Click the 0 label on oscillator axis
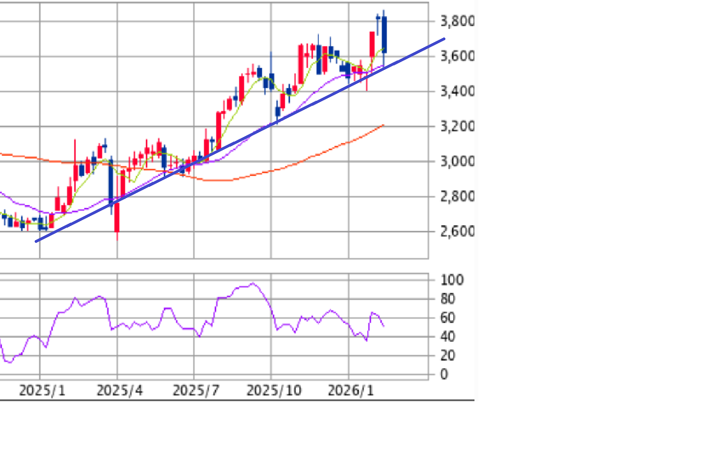The image size is (705, 456). tap(444, 375)
